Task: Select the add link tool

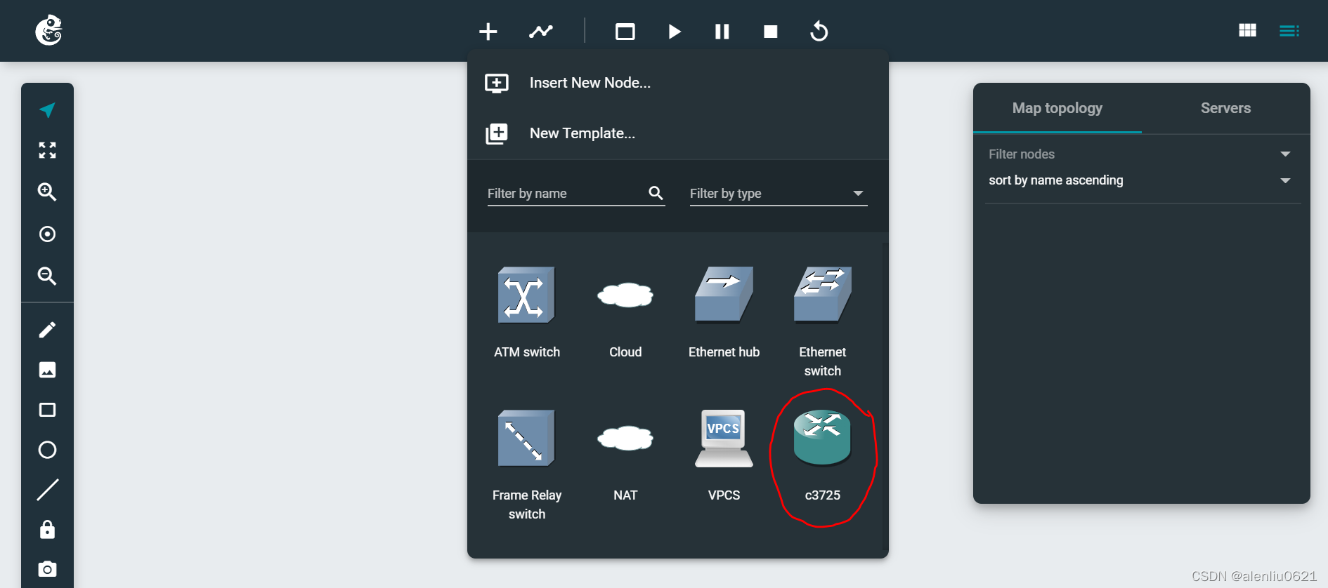Action: click(x=541, y=32)
